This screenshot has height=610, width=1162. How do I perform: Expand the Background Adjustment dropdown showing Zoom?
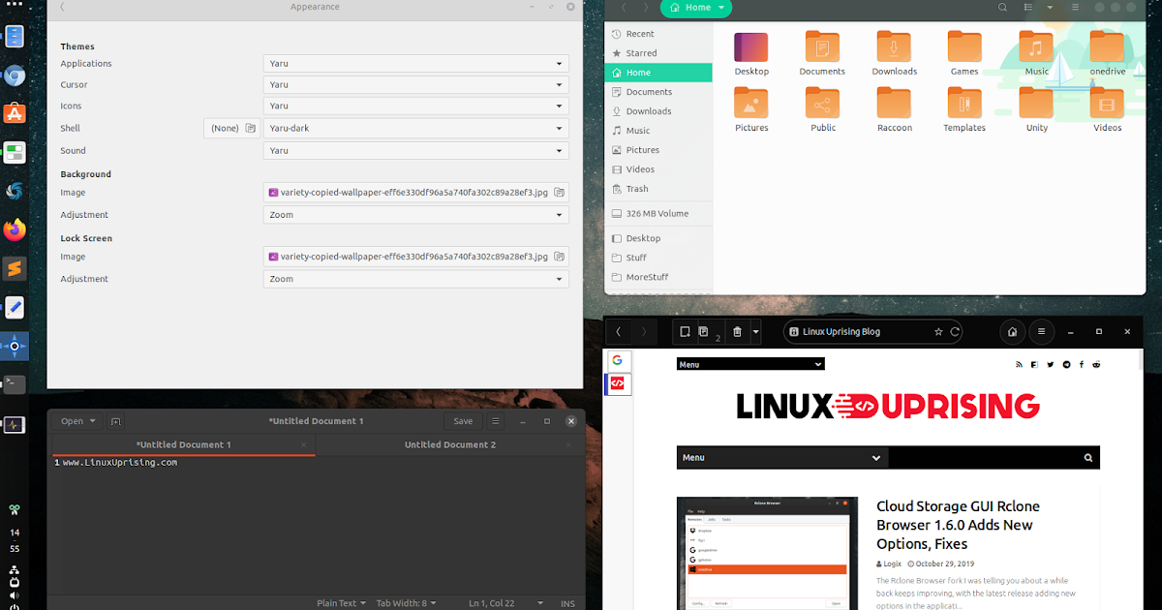(415, 214)
